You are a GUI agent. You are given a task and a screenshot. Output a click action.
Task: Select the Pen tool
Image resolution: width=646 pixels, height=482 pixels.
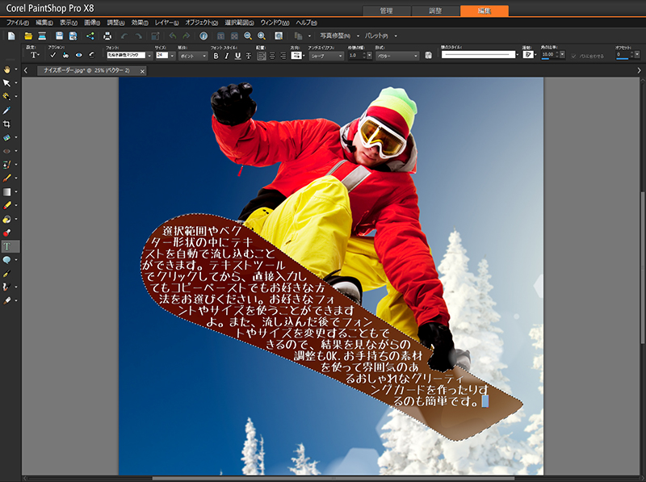pos(6,274)
